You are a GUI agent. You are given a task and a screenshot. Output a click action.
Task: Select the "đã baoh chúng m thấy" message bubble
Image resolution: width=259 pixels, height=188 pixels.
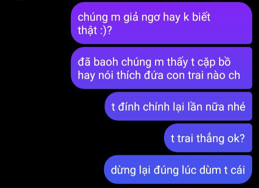[x=162, y=68]
